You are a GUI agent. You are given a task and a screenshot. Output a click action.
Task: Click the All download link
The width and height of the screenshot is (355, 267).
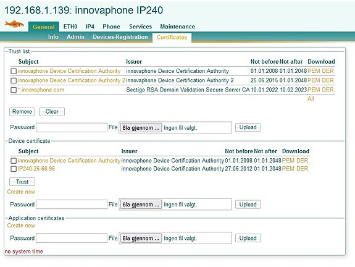[x=311, y=99]
